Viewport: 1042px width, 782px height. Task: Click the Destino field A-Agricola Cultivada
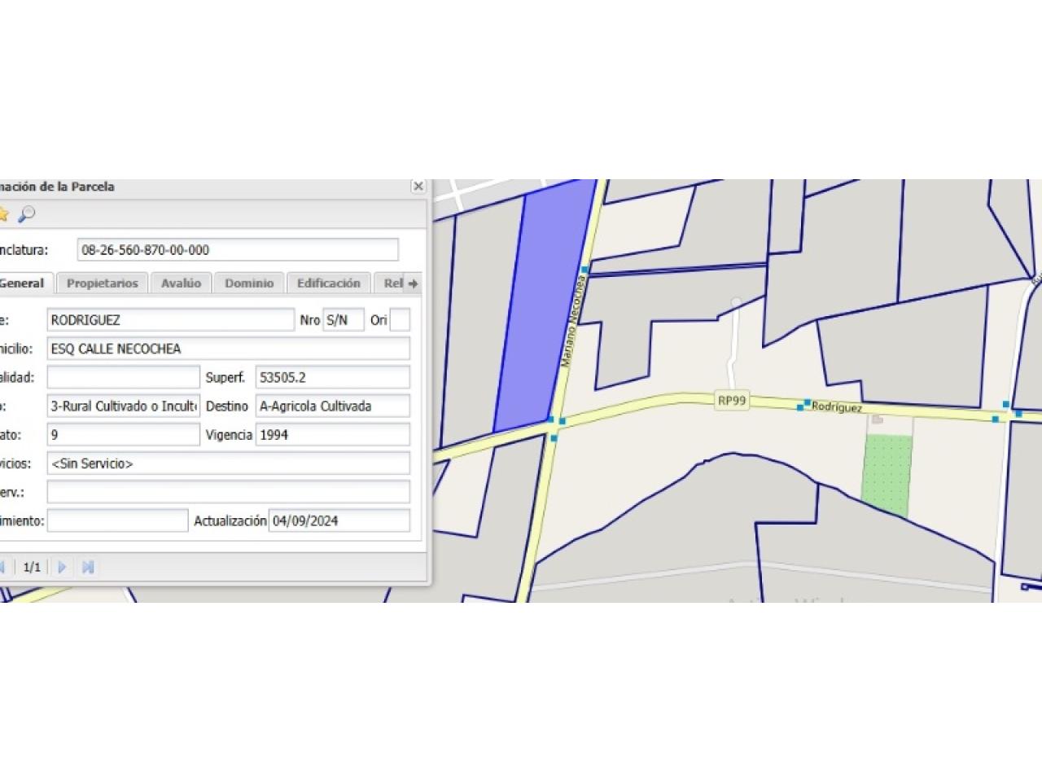(332, 406)
